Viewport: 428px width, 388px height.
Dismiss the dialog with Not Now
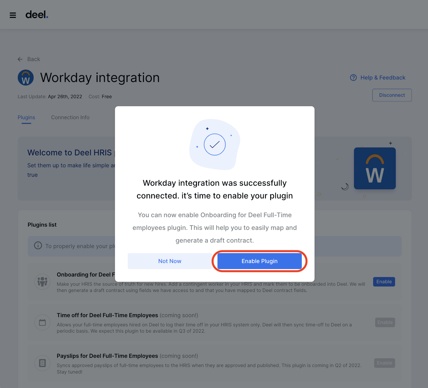point(170,261)
